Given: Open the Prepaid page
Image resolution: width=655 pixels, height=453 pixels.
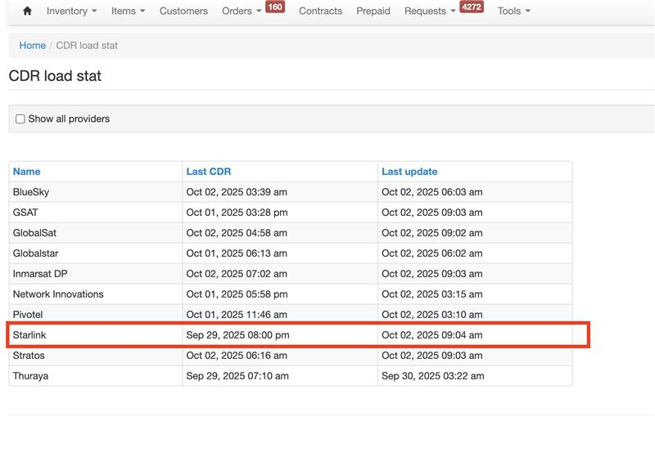Looking at the screenshot, I should (373, 11).
